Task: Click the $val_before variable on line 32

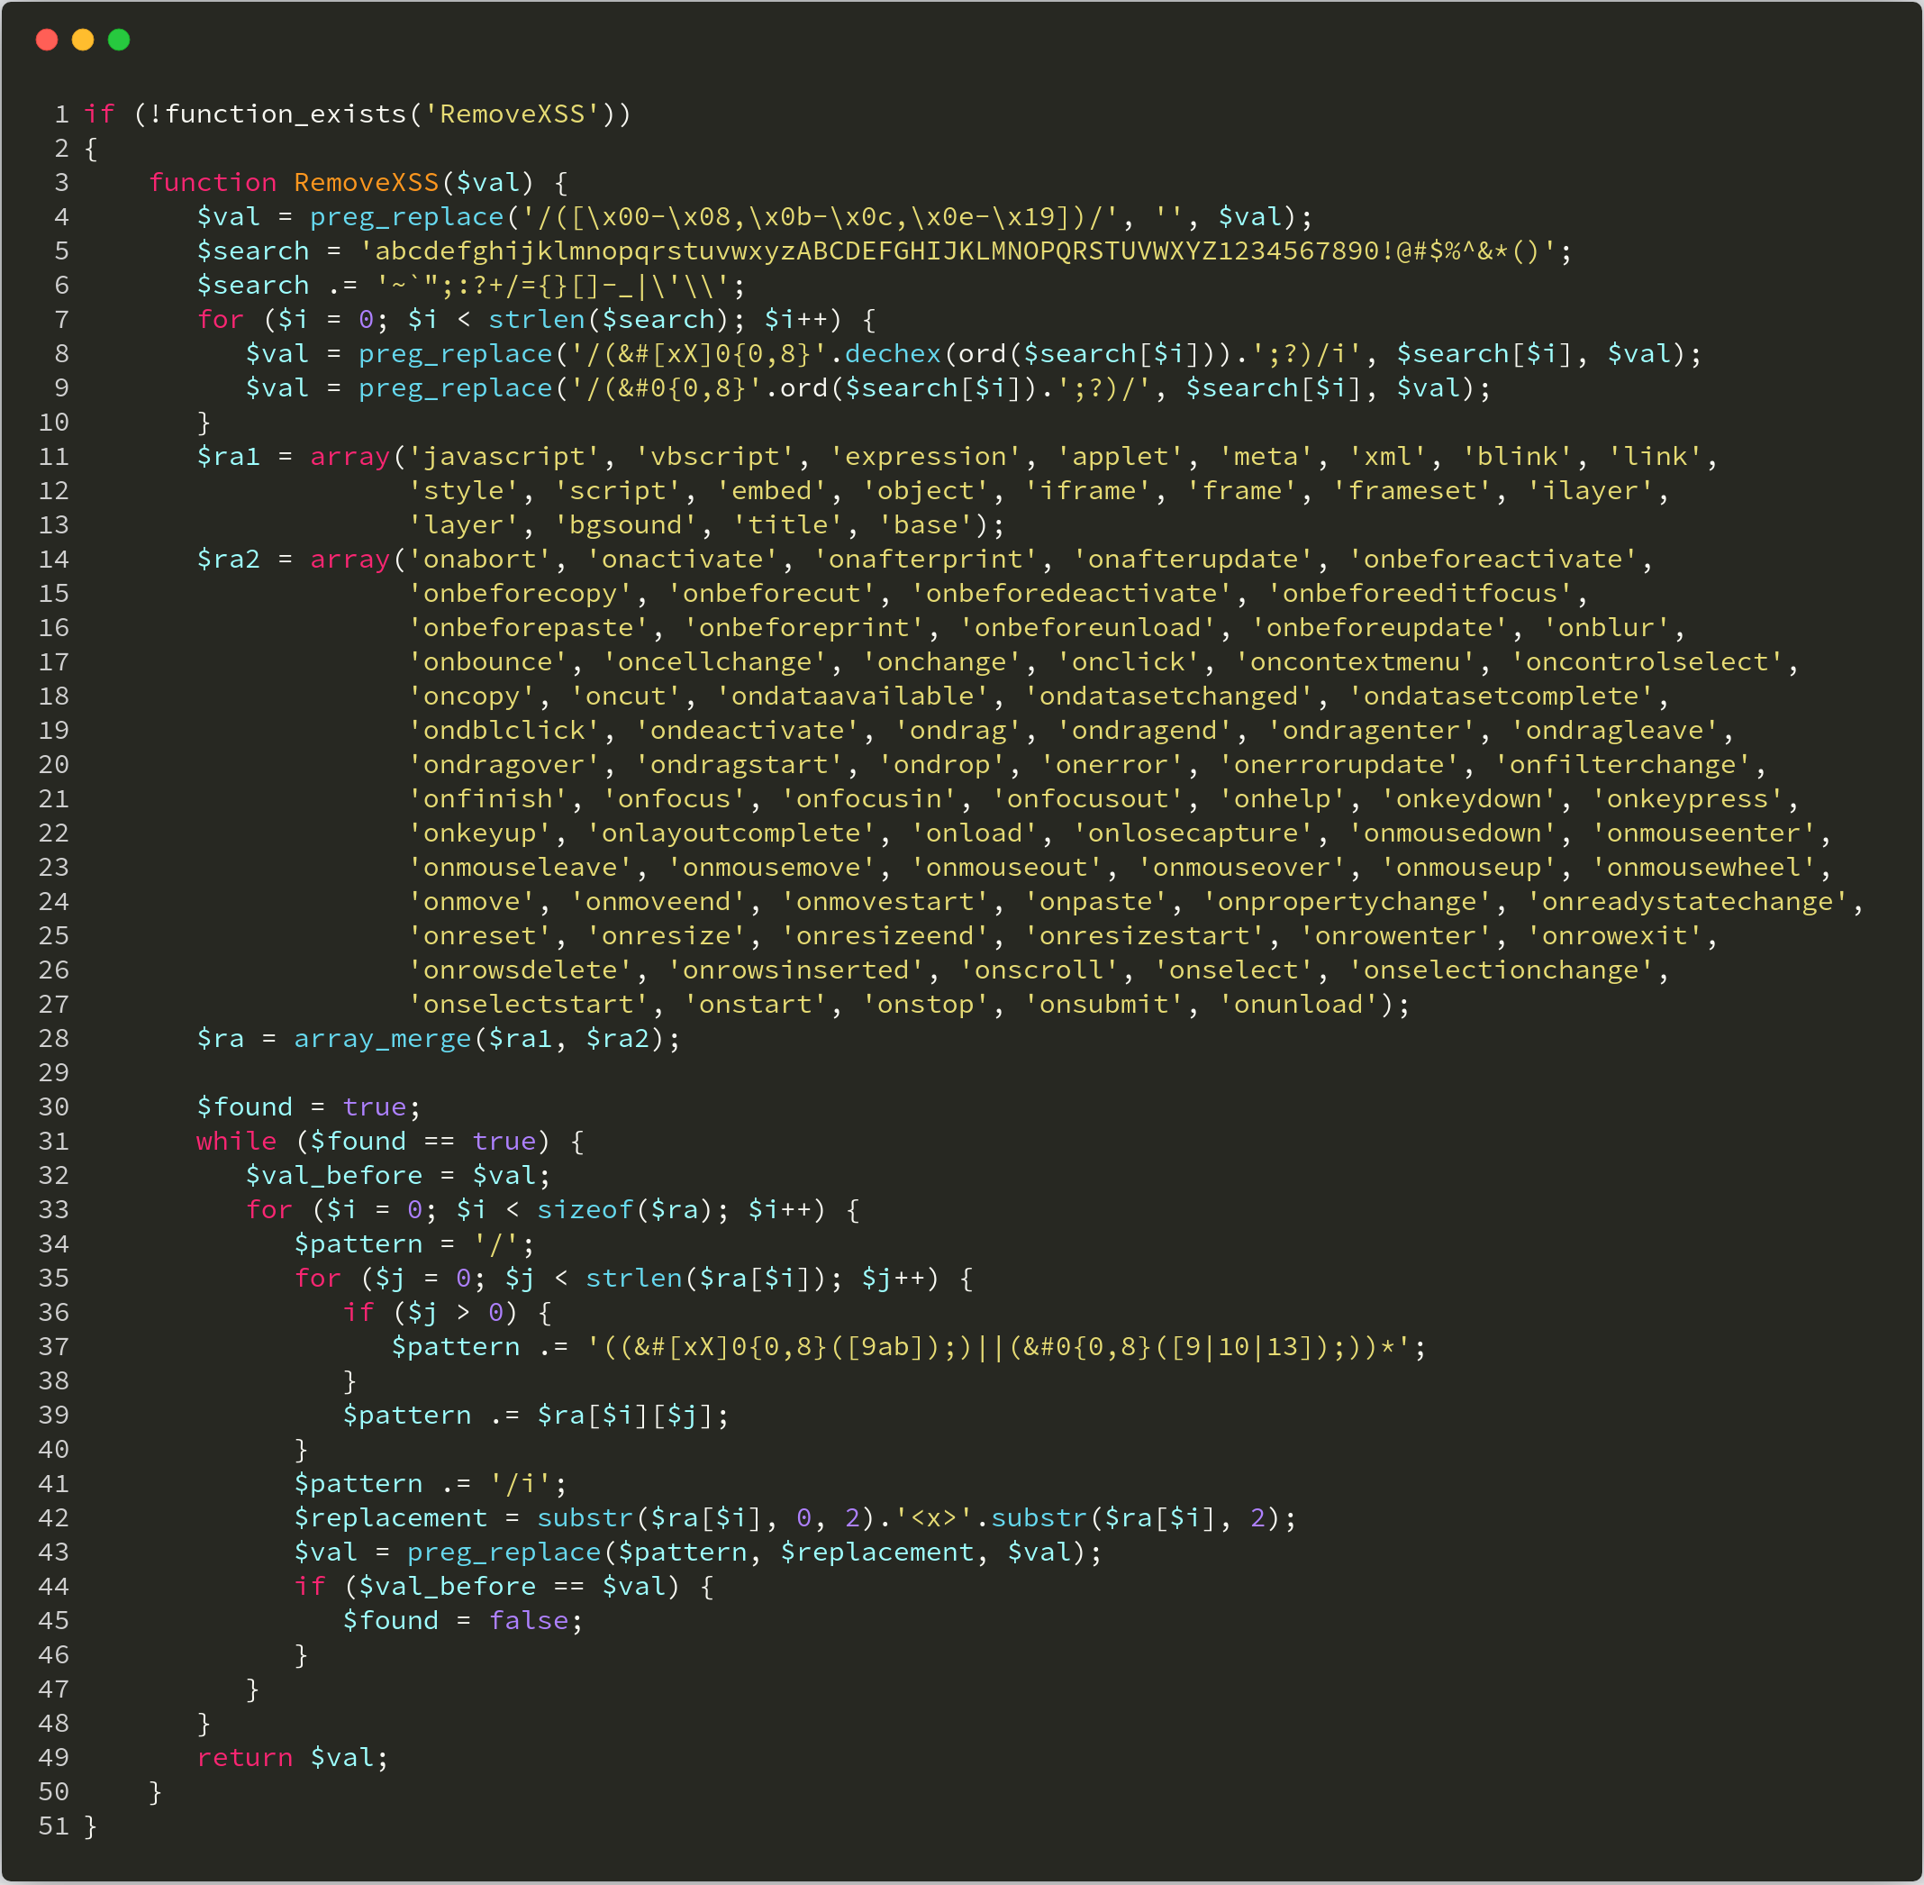Action: (333, 1176)
